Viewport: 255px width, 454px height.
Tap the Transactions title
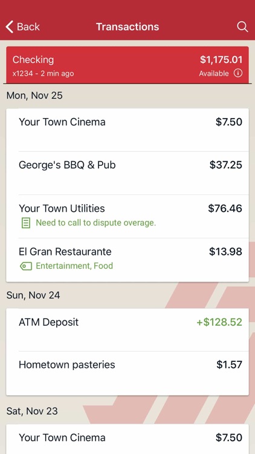coord(127,27)
